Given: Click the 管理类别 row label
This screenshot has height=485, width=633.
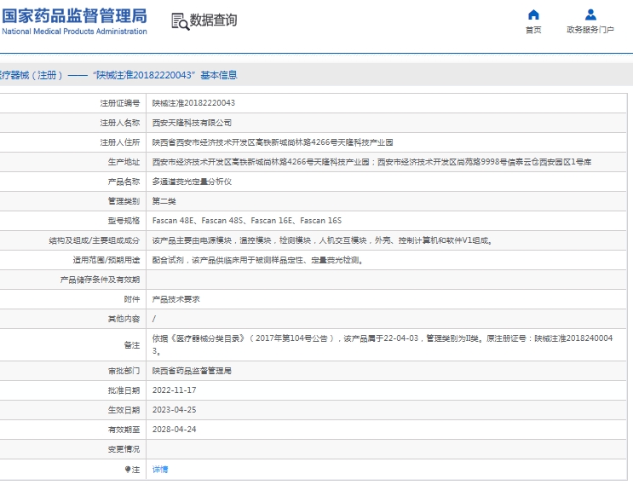Looking at the screenshot, I should click(124, 201).
